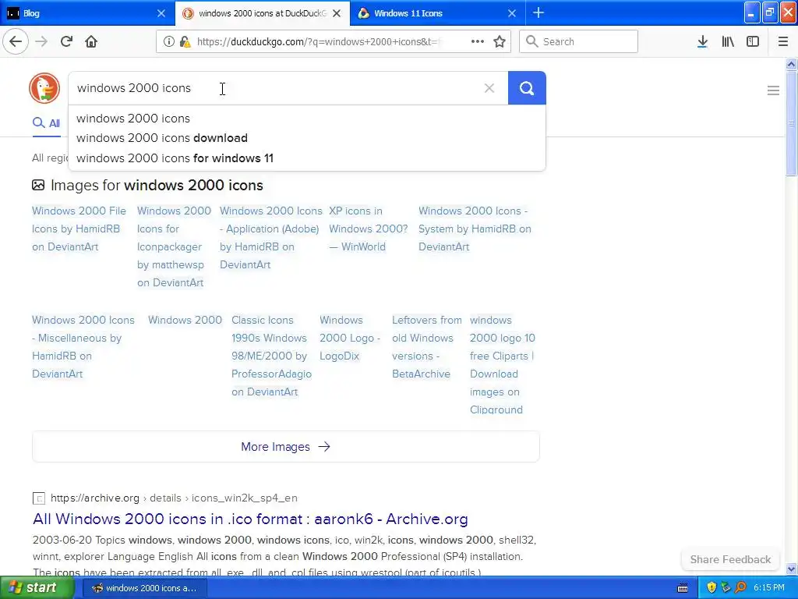
Task: Close the DuckDuckGo search tab
Action: click(x=337, y=13)
